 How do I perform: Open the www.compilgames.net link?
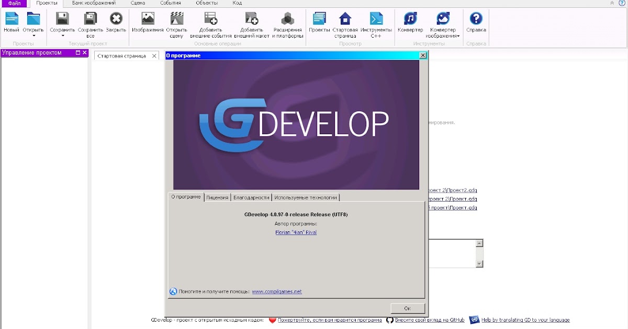click(x=278, y=291)
